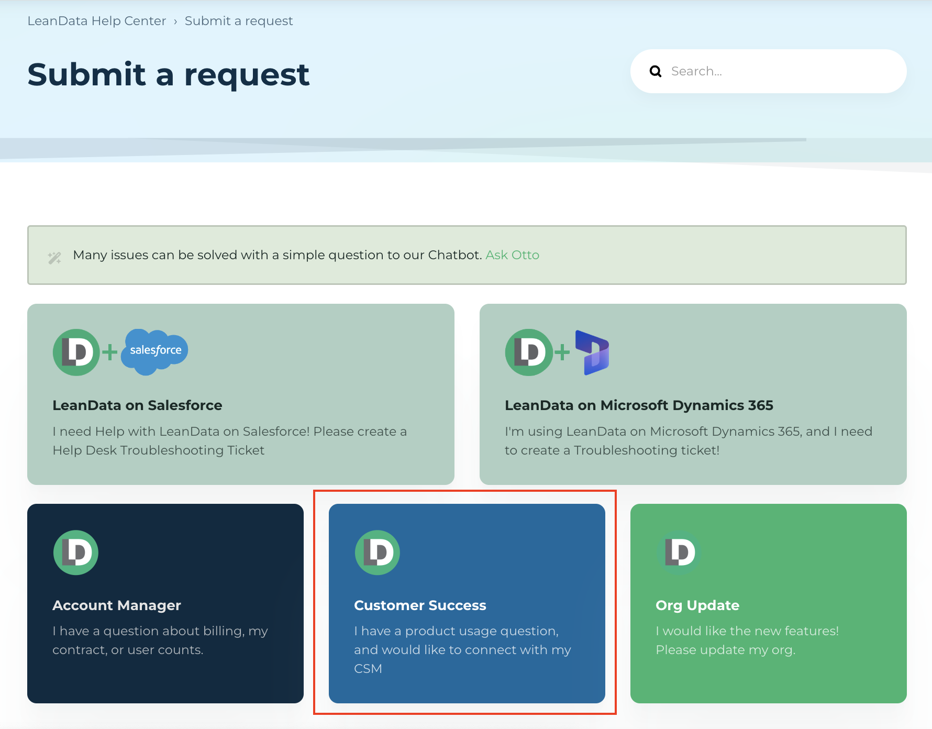Viewport: 932px width, 729px height.
Task: Click the Customer Success LeanData logo
Action: (x=378, y=553)
